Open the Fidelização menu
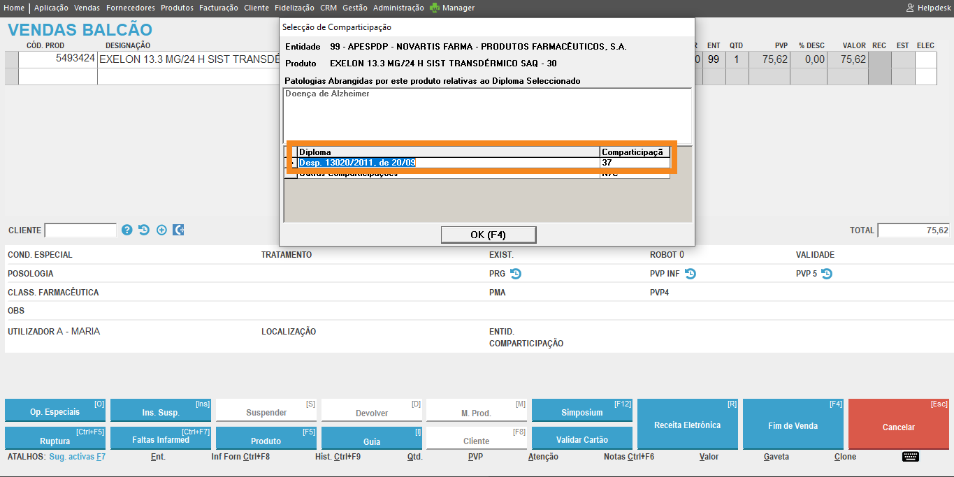 (294, 8)
